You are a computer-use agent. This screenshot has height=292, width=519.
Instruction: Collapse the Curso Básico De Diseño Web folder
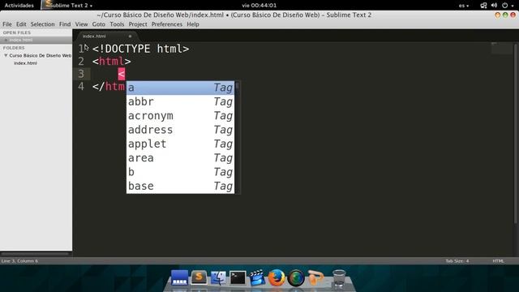[x=6, y=56]
